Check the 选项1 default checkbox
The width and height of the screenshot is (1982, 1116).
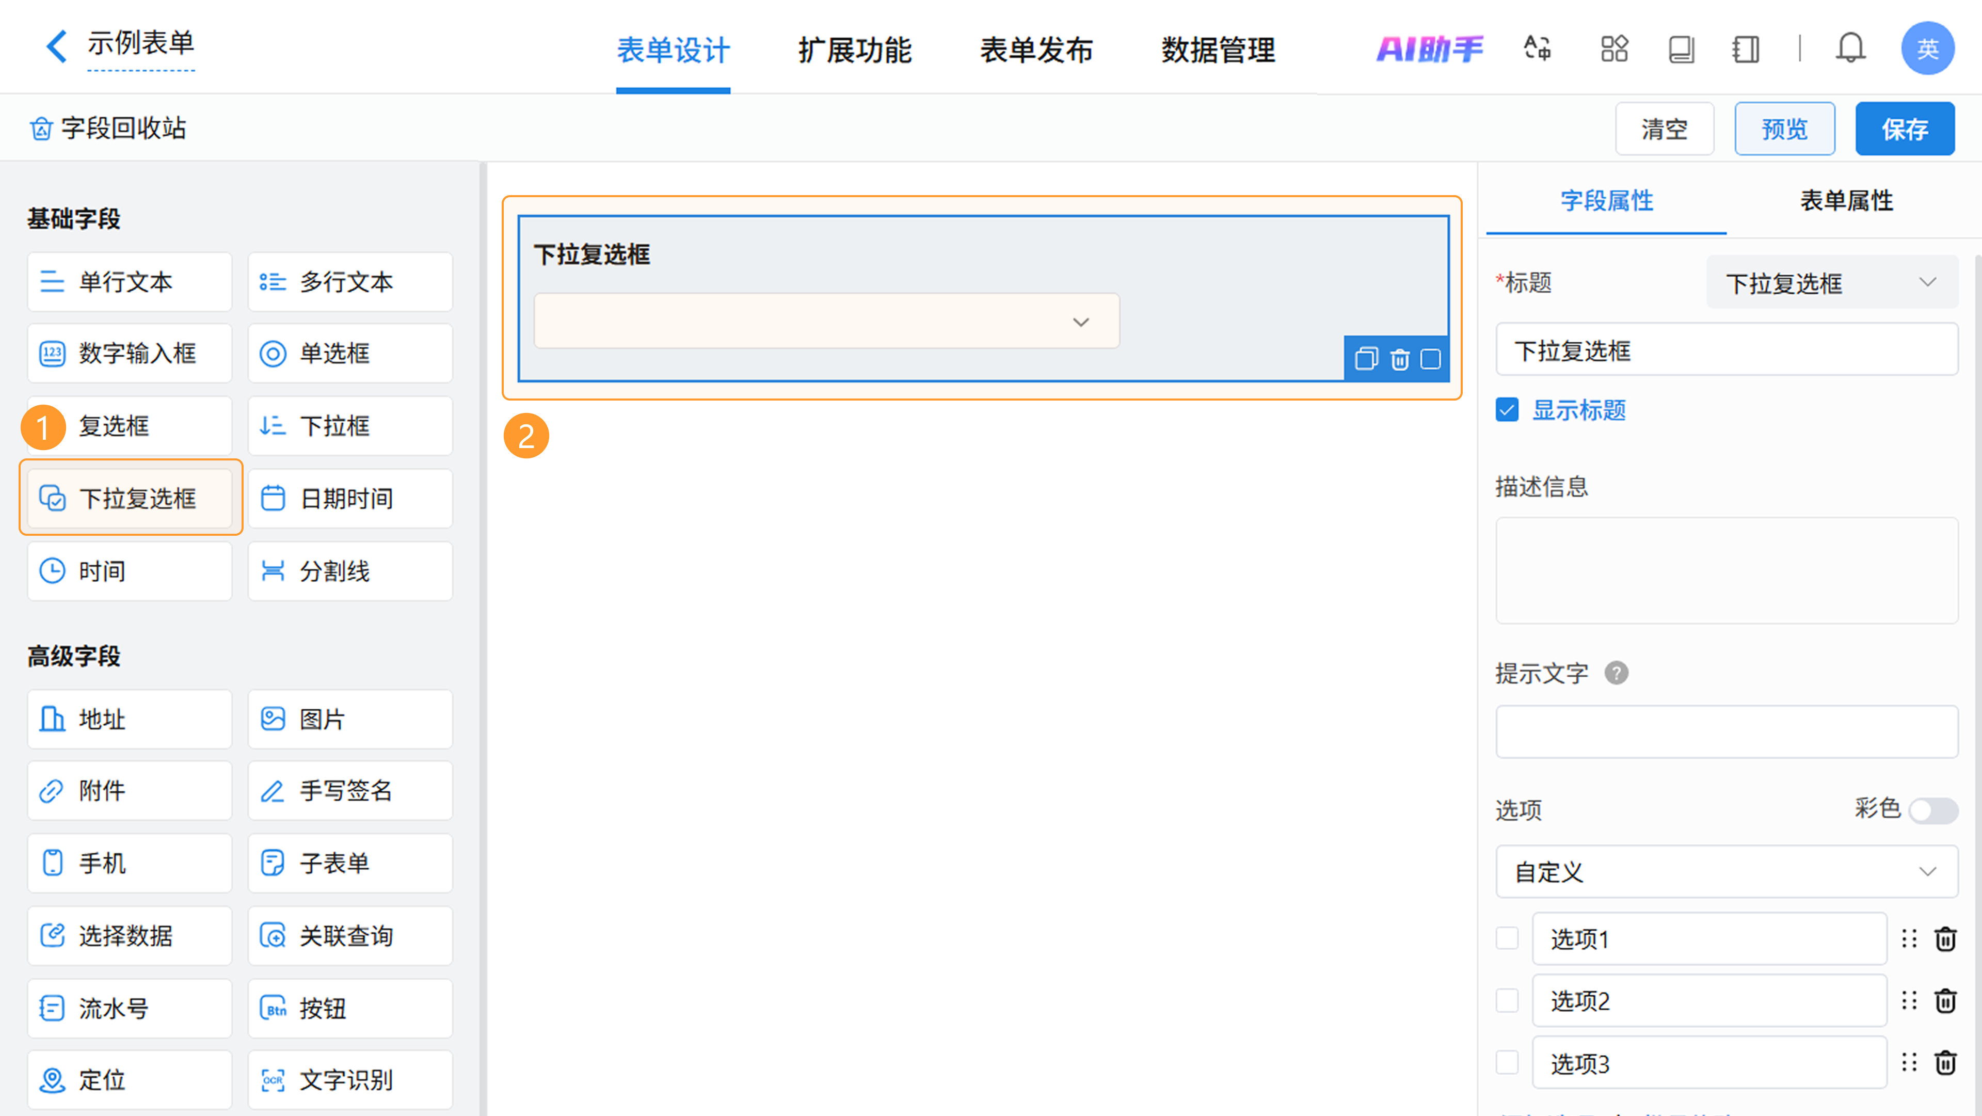pyautogui.click(x=1507, y=938)
